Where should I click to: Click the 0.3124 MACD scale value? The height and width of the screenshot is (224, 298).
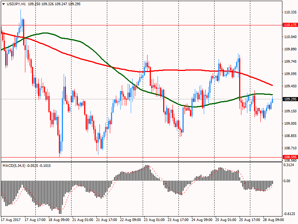pyautogui.click(x=288, y=165)
